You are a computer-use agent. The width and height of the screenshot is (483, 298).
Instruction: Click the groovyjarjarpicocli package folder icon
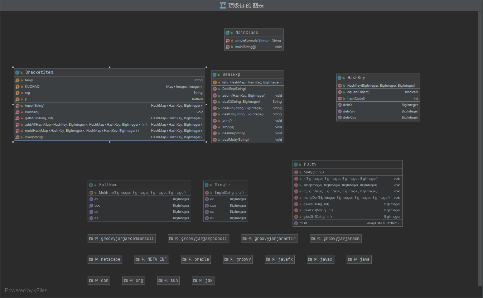pos(172,239)
